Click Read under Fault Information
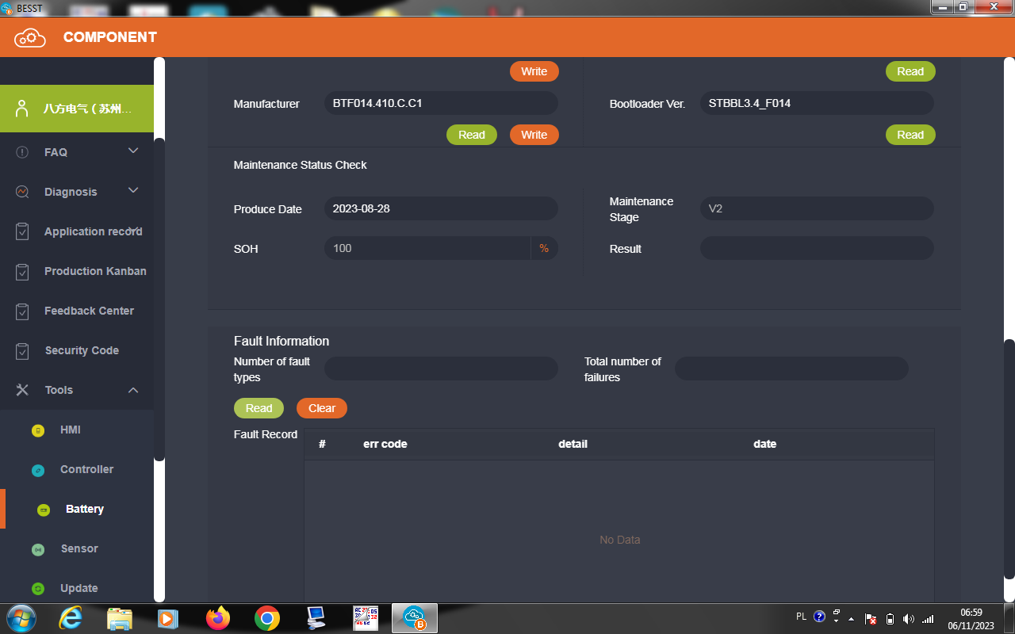 tap(259, 408)
